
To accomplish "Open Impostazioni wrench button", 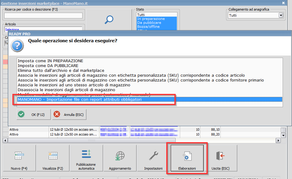I will coord(154,158).
